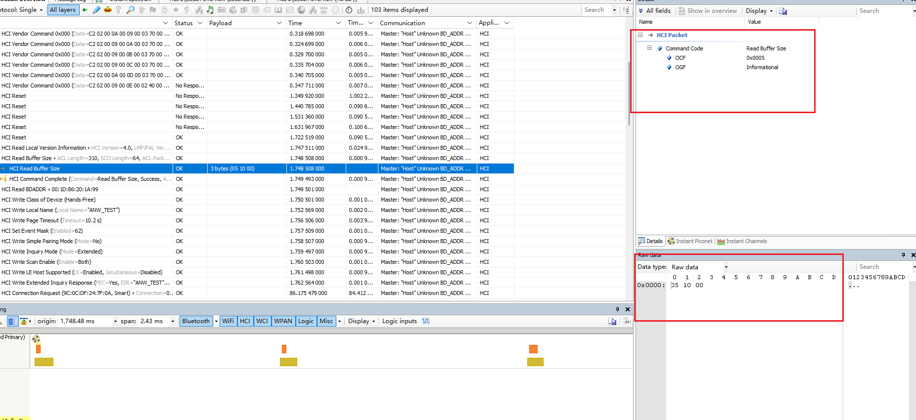Click the waveform toolbar icon
Image resolution: width=916 pixels, height=420 pixels.
(x=176, y=10)
